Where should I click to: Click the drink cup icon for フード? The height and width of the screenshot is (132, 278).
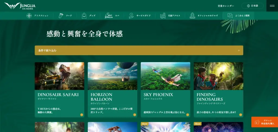click(61, 15)
